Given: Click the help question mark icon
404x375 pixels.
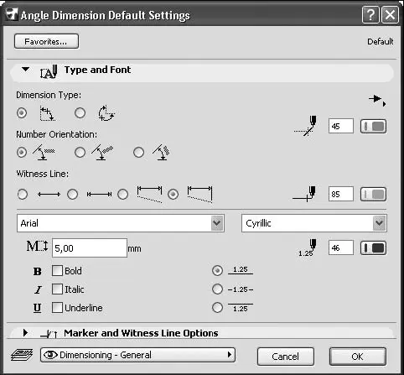Looking at the screenshot, I should (x=370, y=14).
